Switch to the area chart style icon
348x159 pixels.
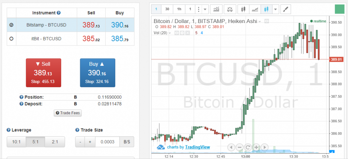[x=255, y=9]
